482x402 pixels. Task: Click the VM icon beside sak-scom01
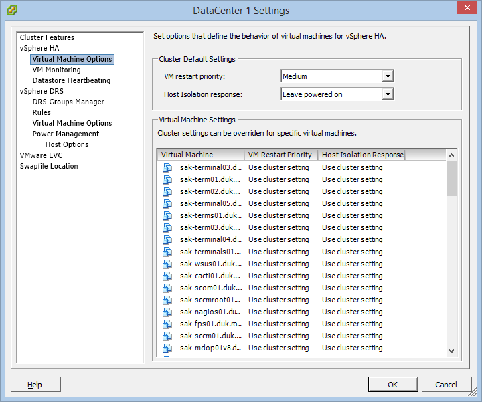[167, 288]
